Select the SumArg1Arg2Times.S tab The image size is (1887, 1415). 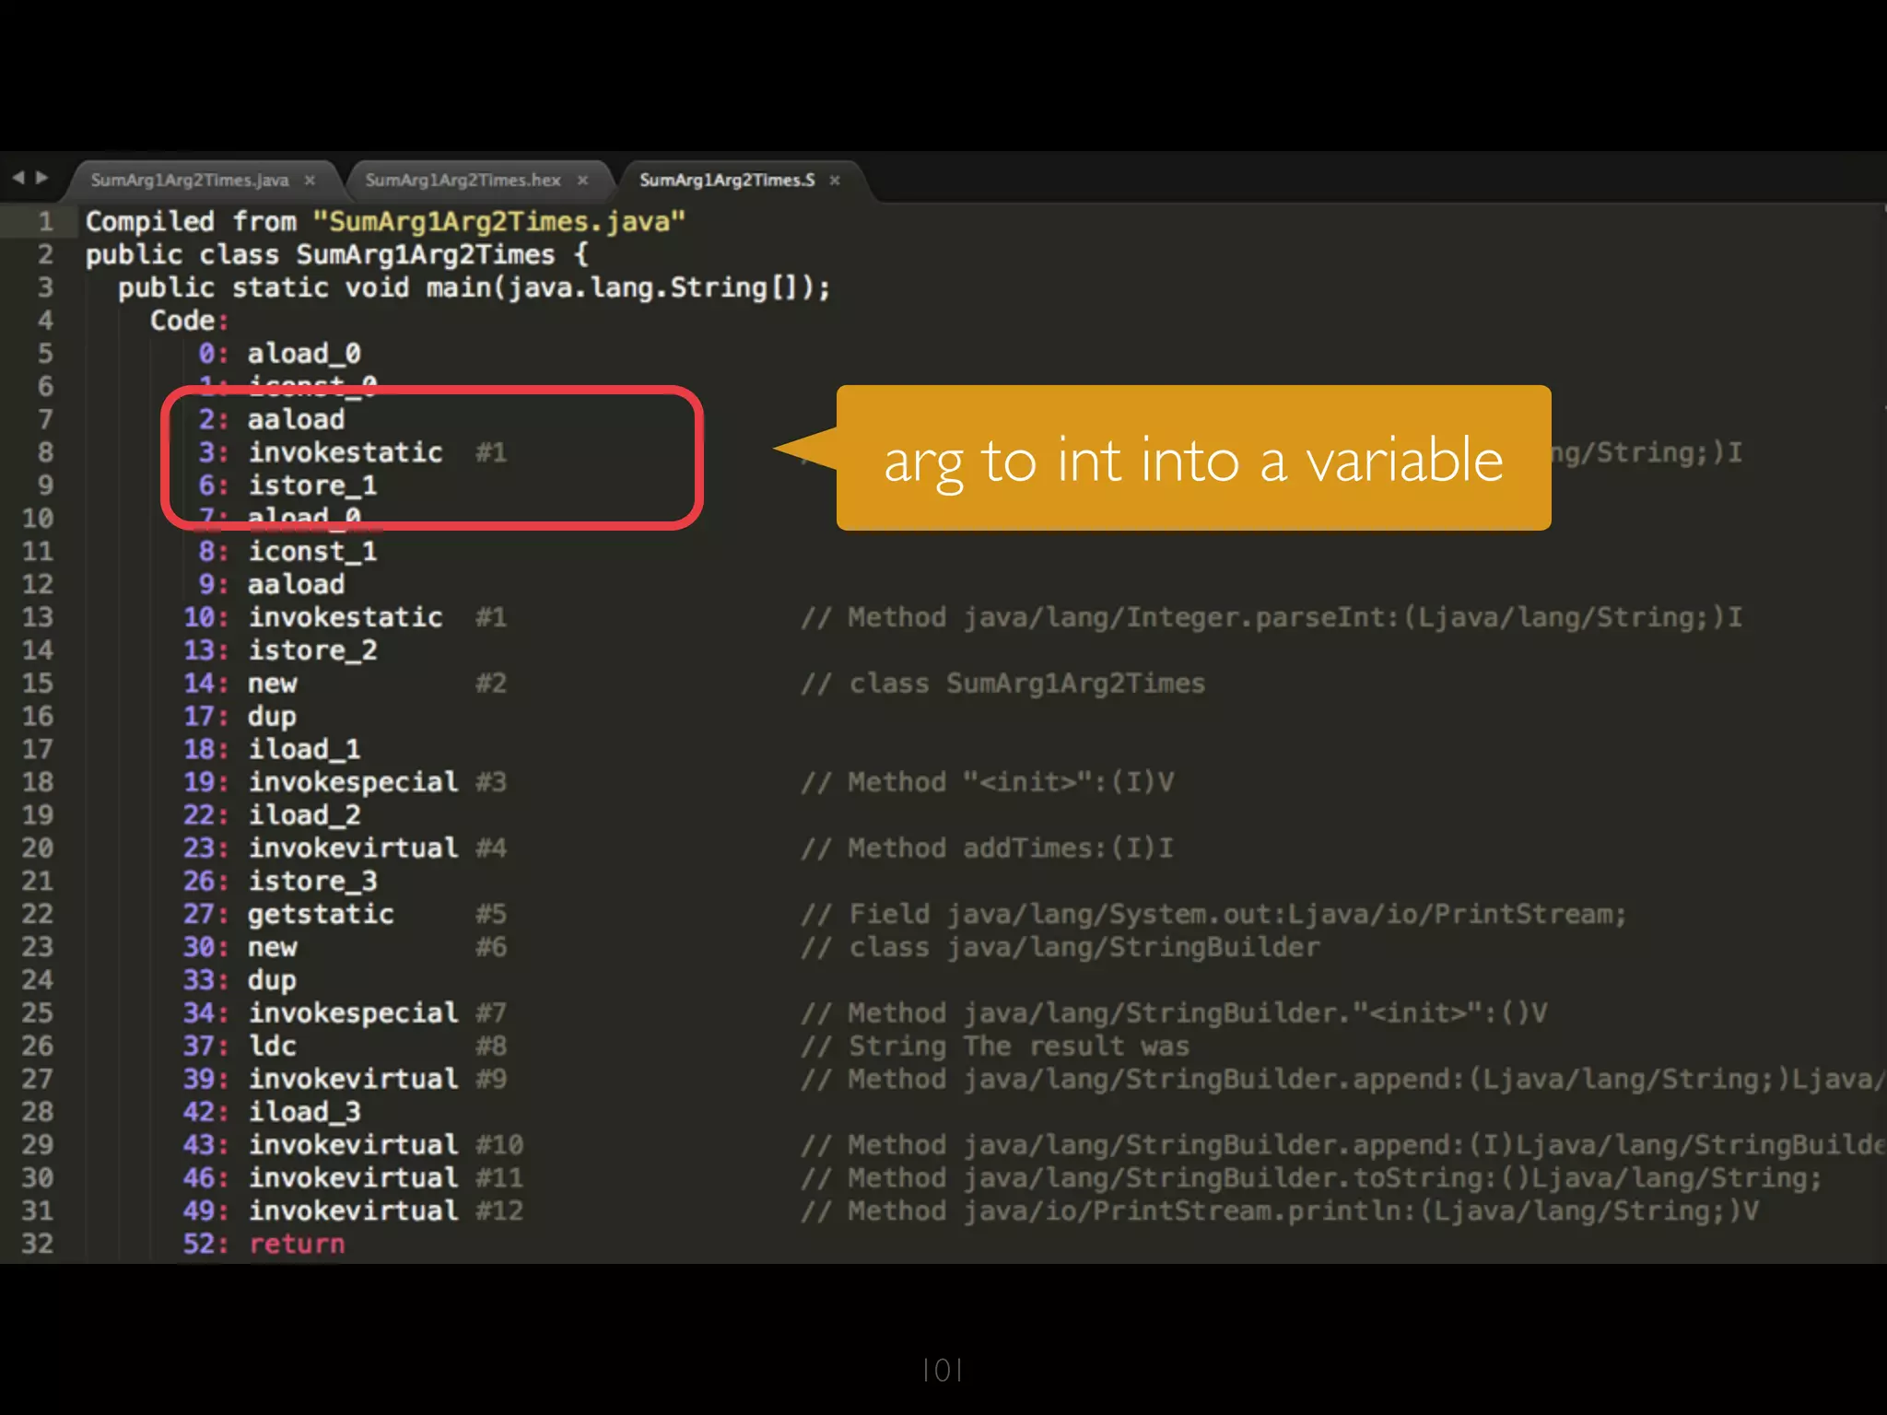click(727, 181)
